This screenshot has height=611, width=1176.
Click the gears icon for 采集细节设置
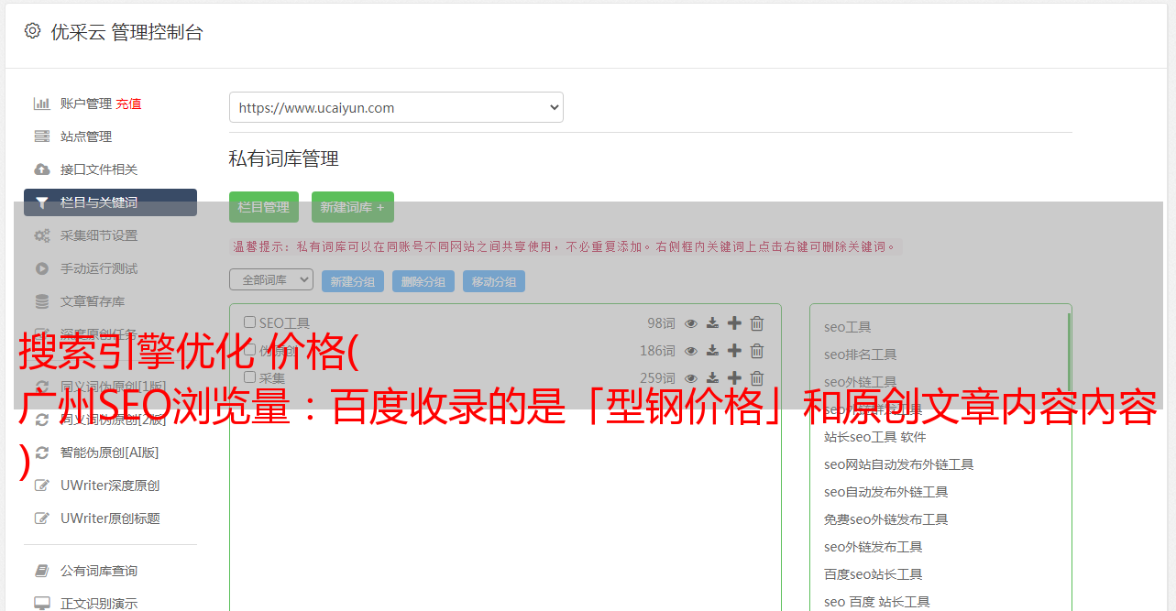click(x=41, y=235)
